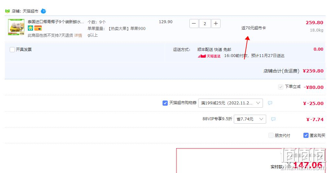Viewport: 329px width, 173px height.
Task: Click the Tmall Supermarket shop cat icon
Action: pyautogui.click(x=7, y=11)
